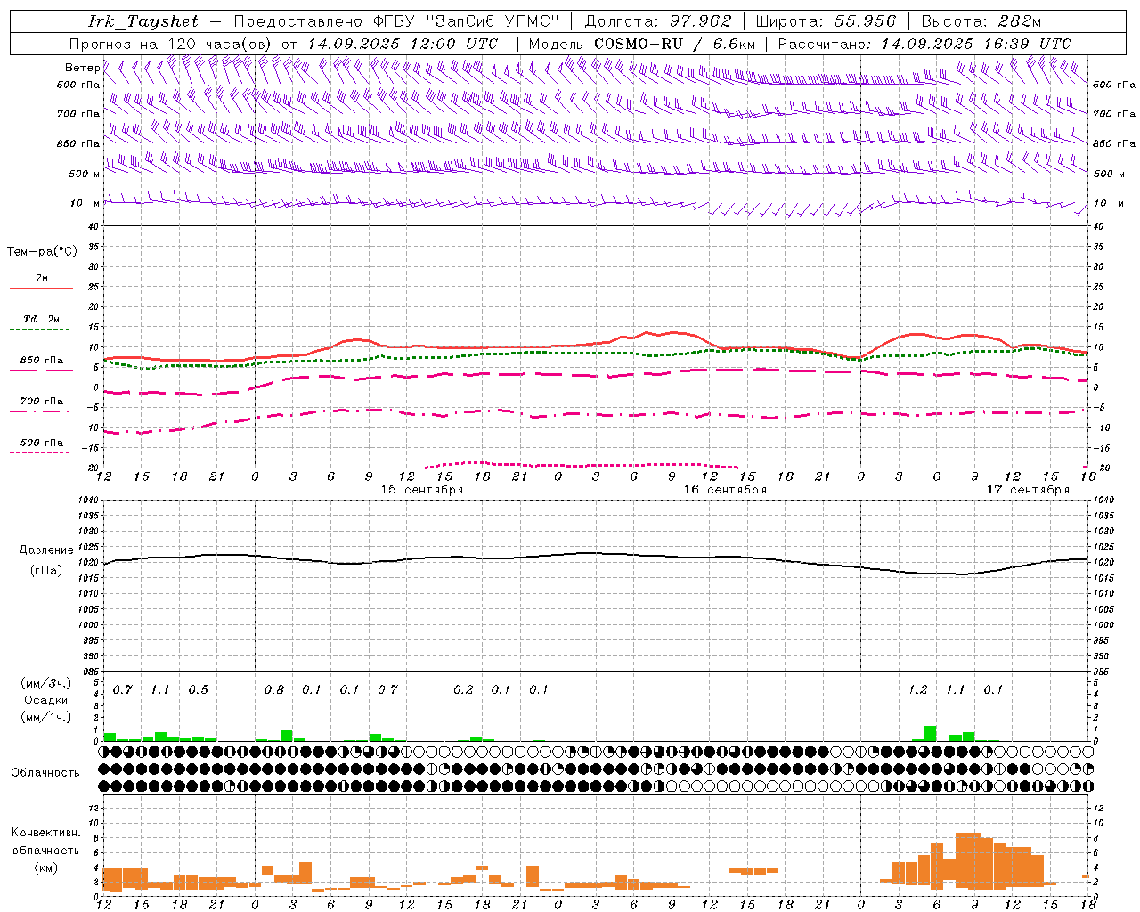Select computed time "14.09.2025 16:39 UTC"

point(976,44)
